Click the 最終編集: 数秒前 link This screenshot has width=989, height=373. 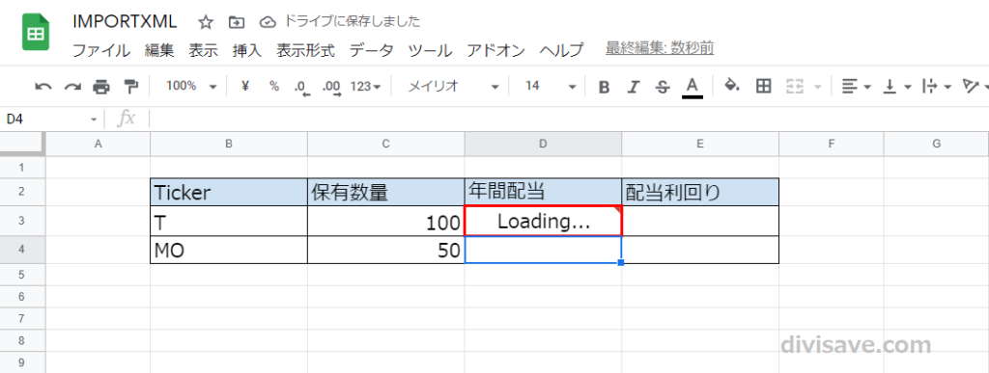tap(660, 48)
